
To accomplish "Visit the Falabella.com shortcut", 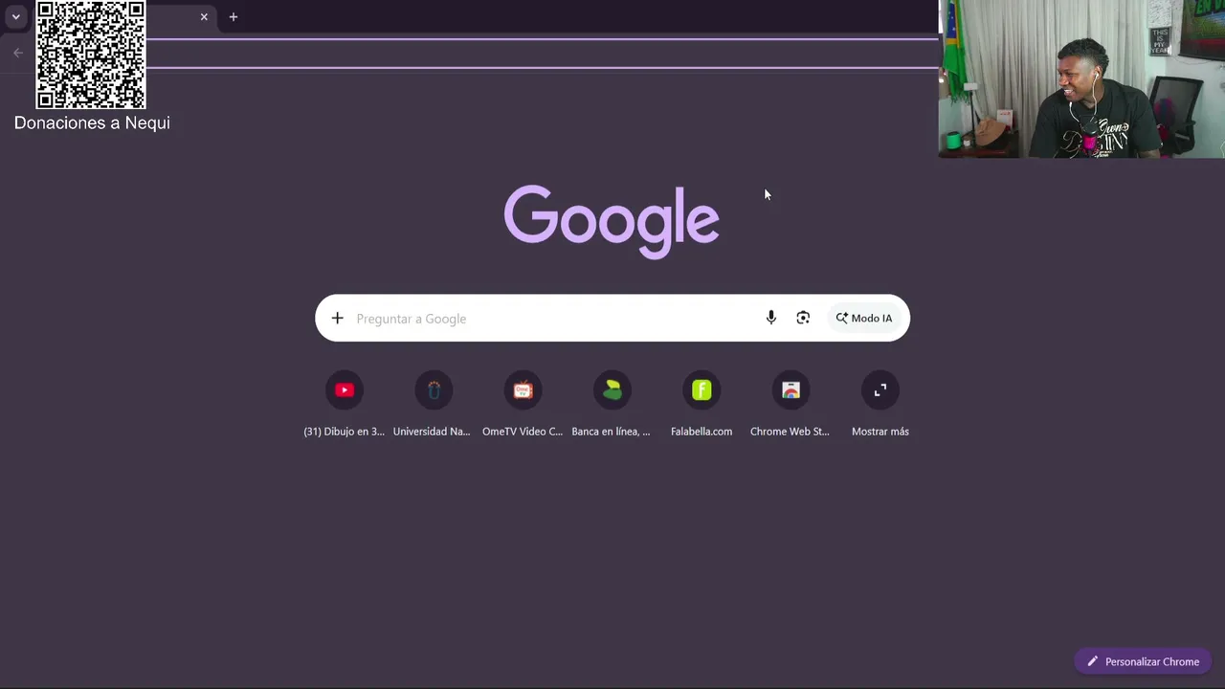I will tap(702, 403).
